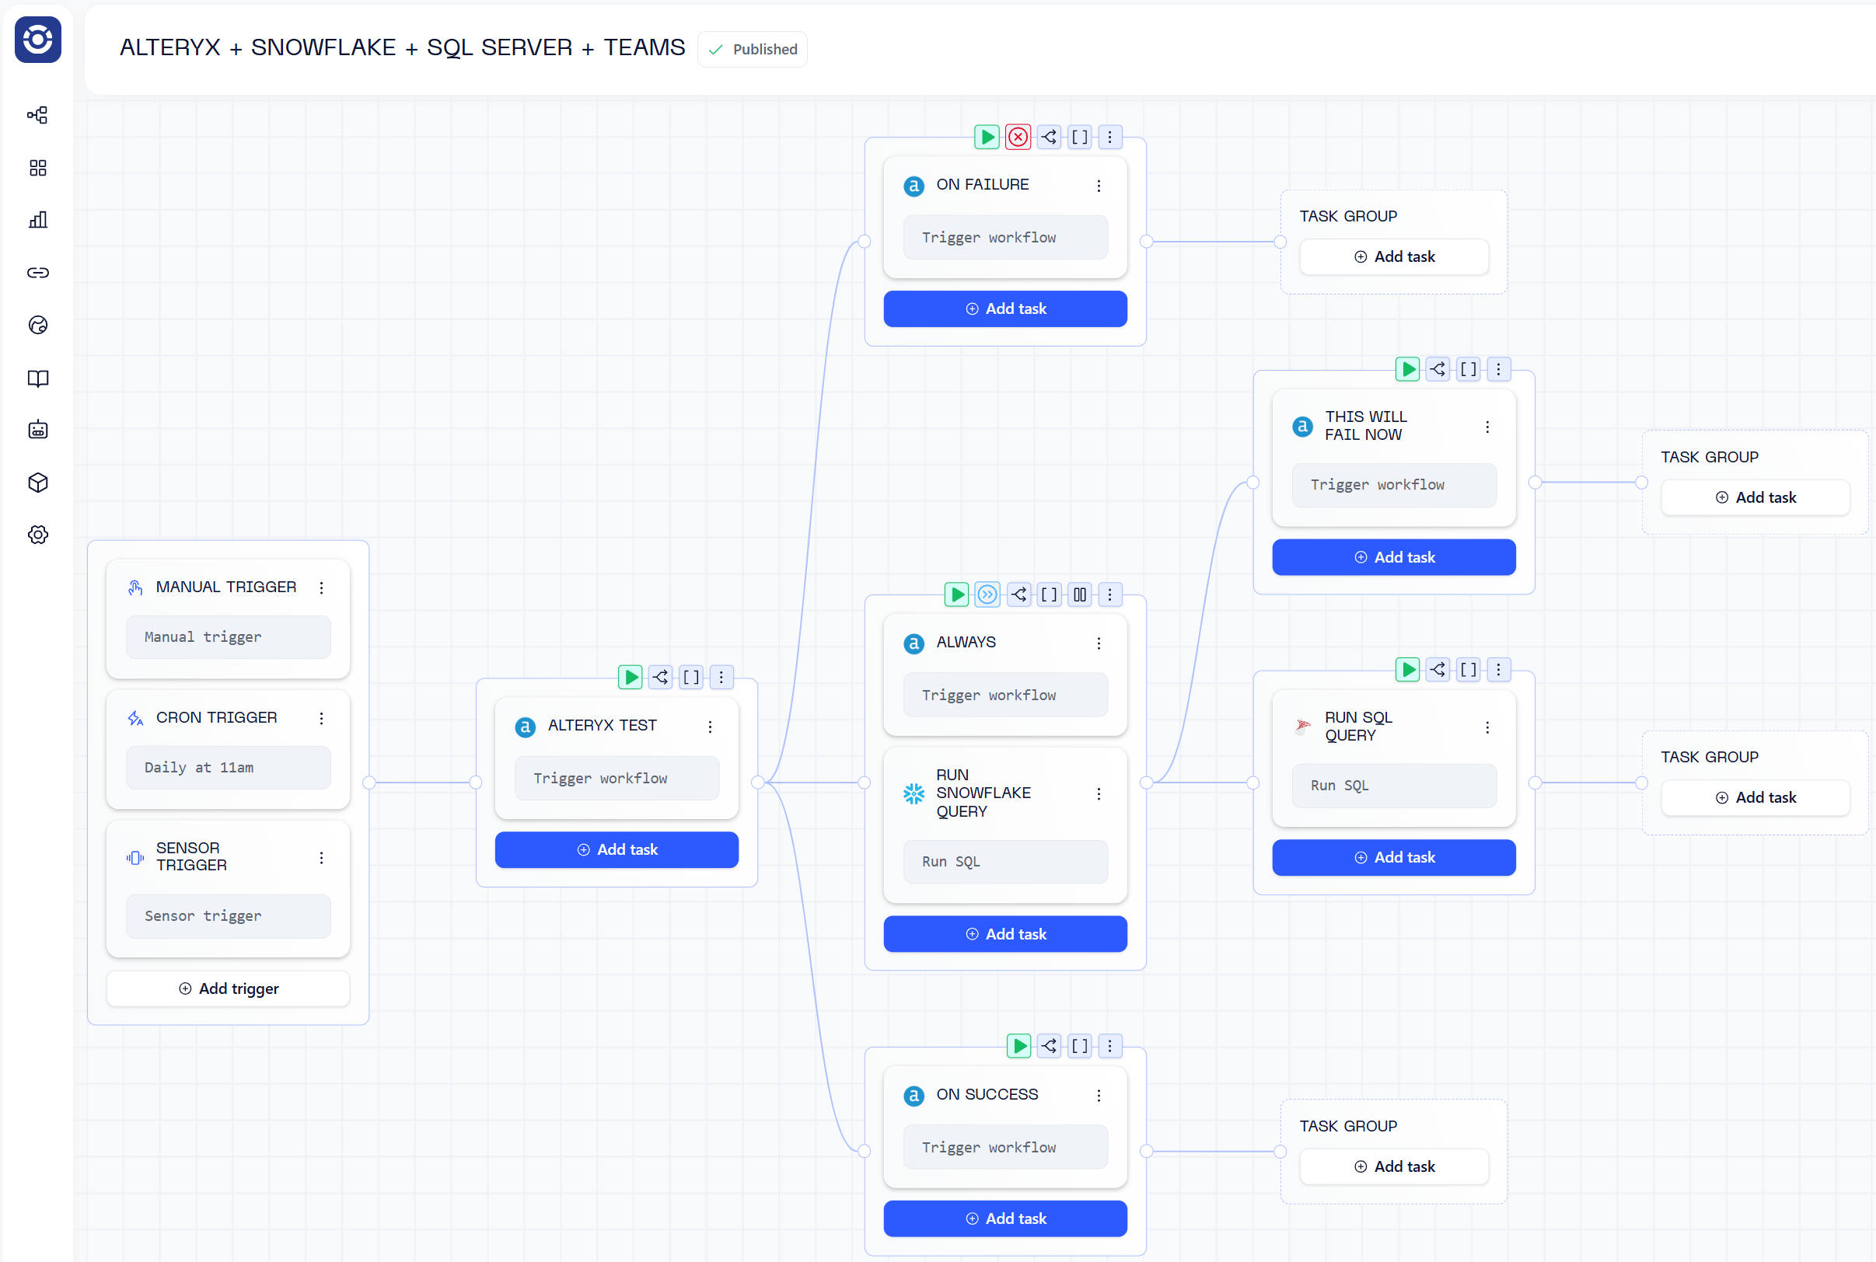Select the Daily at 11am cron field
This screenshot has width=1876, height=1262.
[229, 768]
